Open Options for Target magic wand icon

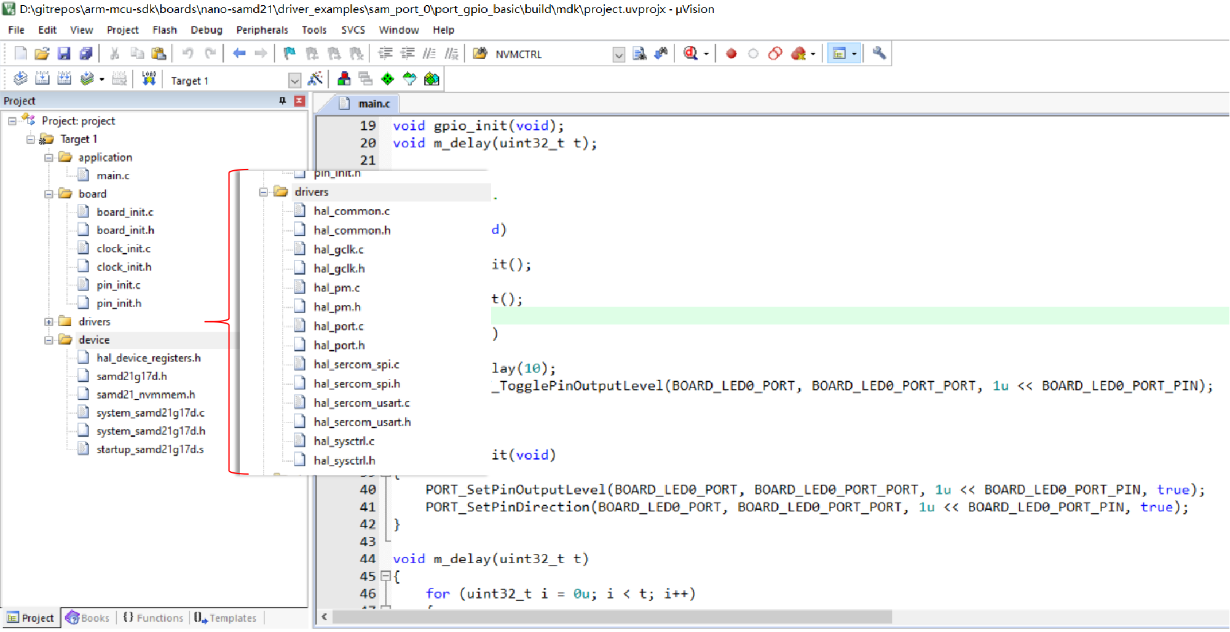point(315,79)
